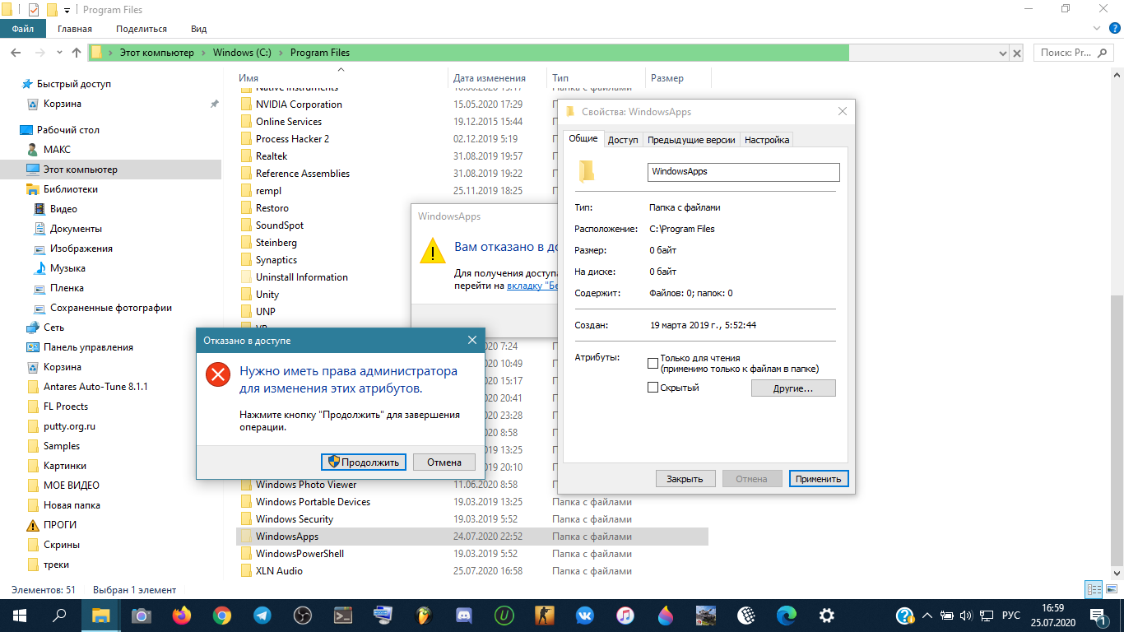
Task: Open recent locations dropdown arrow
Action: click(x=58, y=53)
